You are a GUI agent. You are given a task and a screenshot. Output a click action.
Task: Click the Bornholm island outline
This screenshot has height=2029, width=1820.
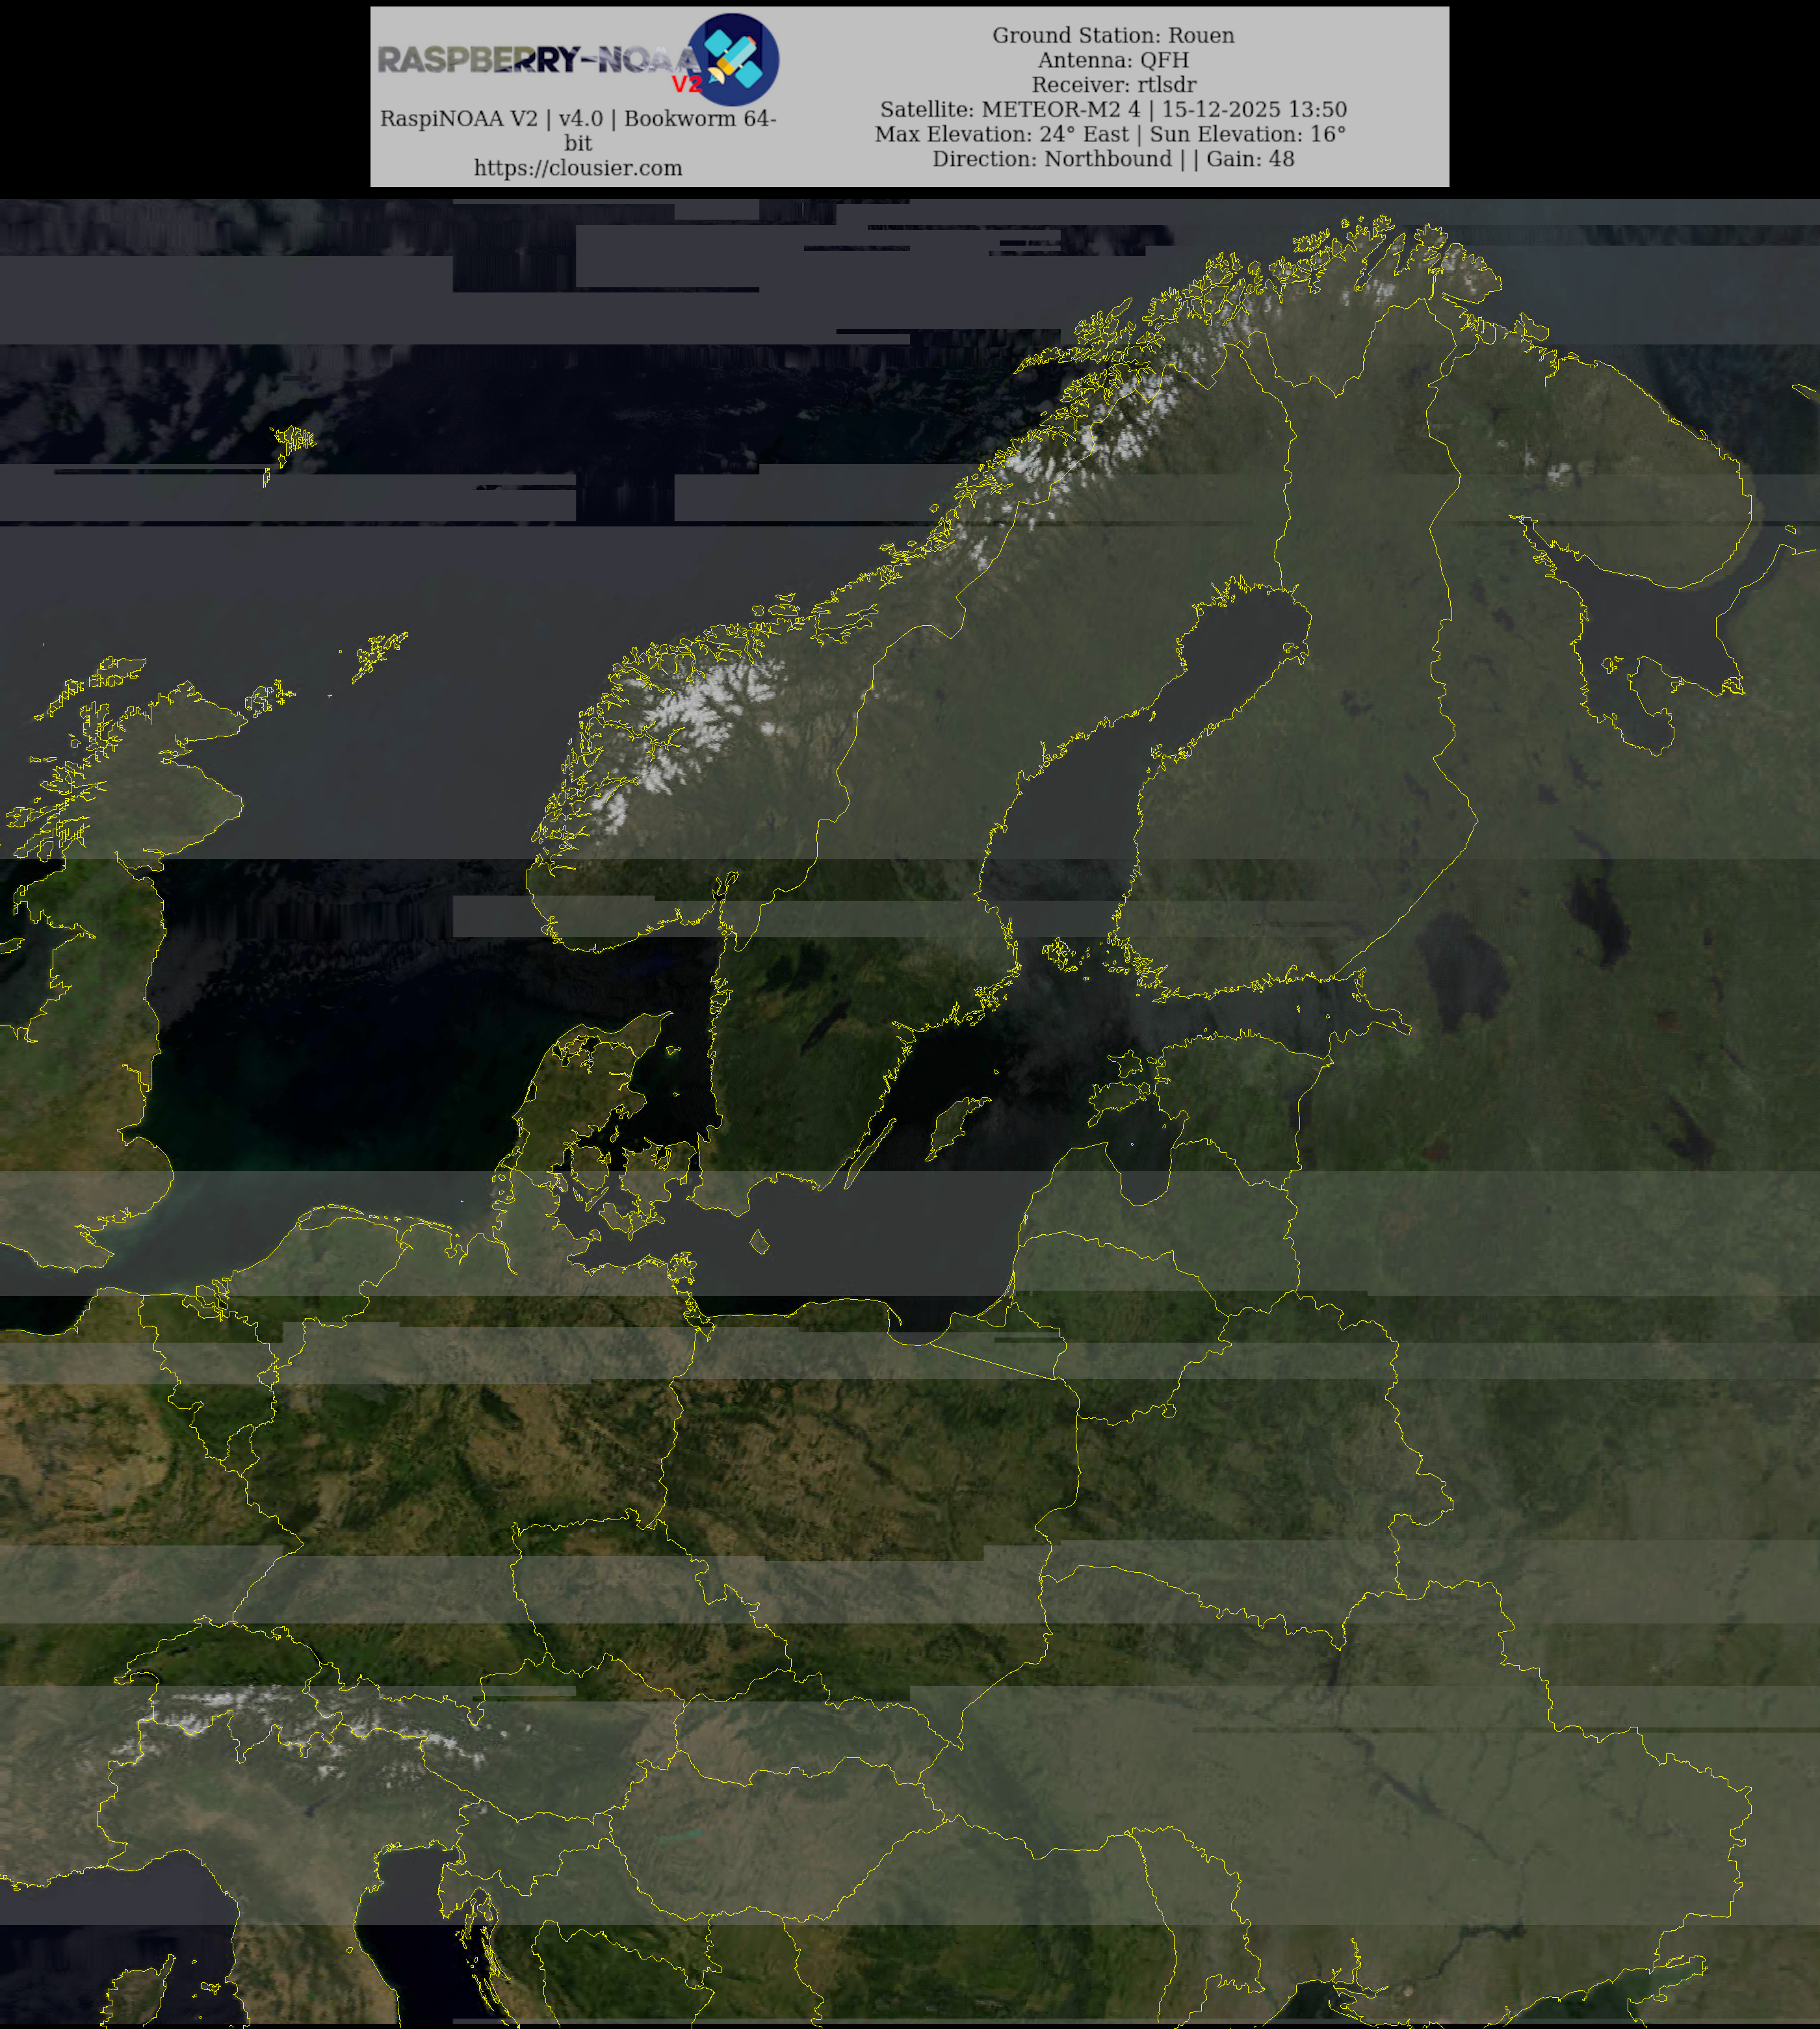pyautogui.click(x=759, y=1242)
